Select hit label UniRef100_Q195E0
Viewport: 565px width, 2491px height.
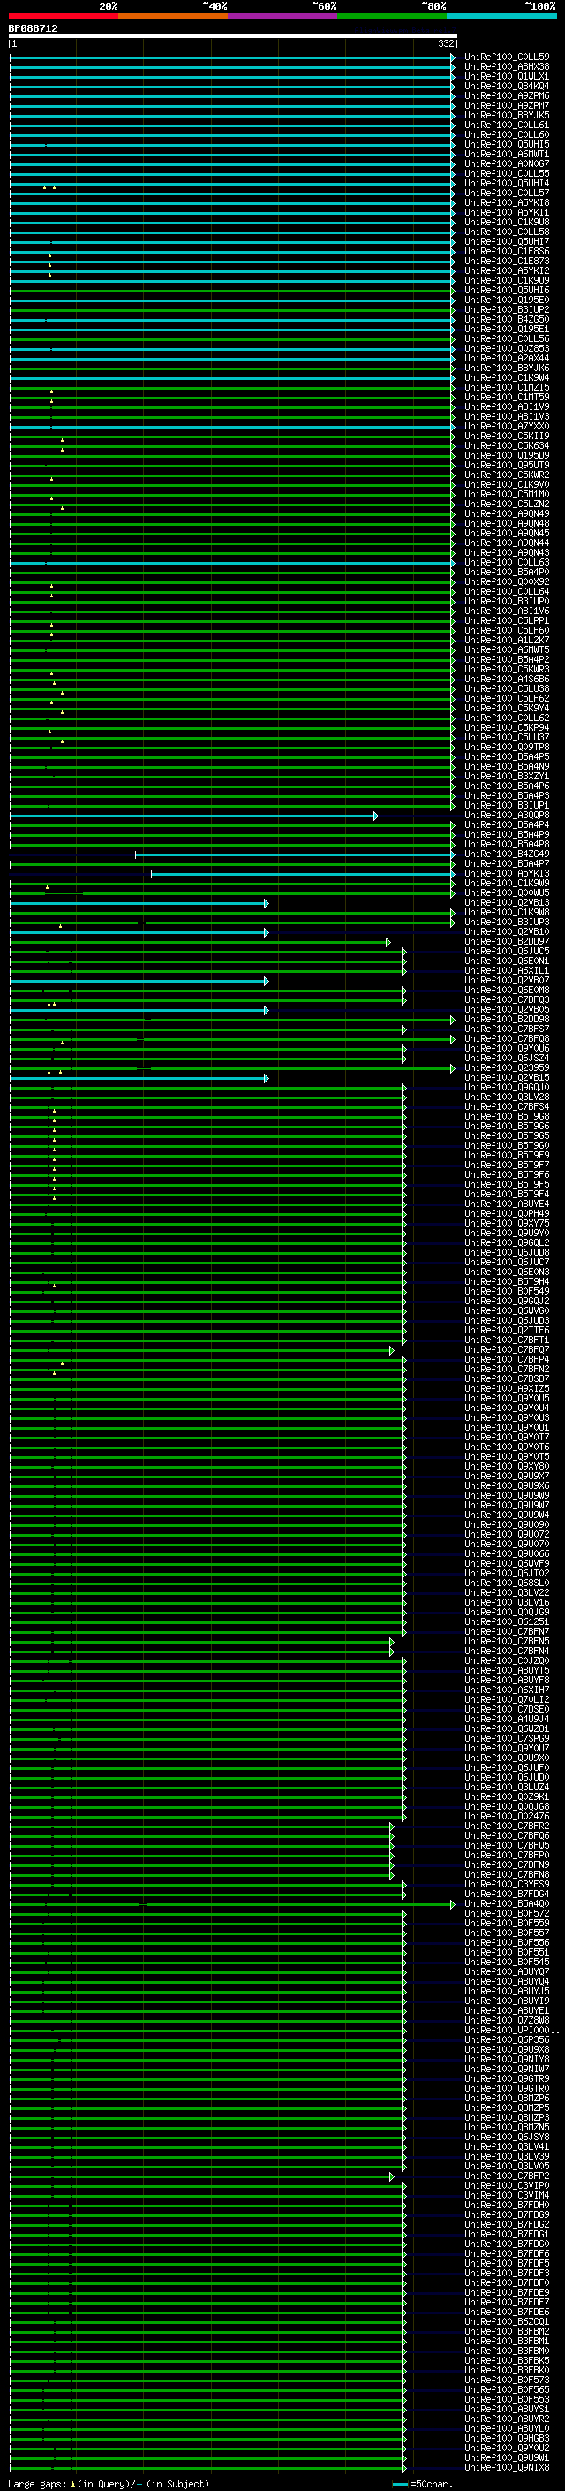507,300
